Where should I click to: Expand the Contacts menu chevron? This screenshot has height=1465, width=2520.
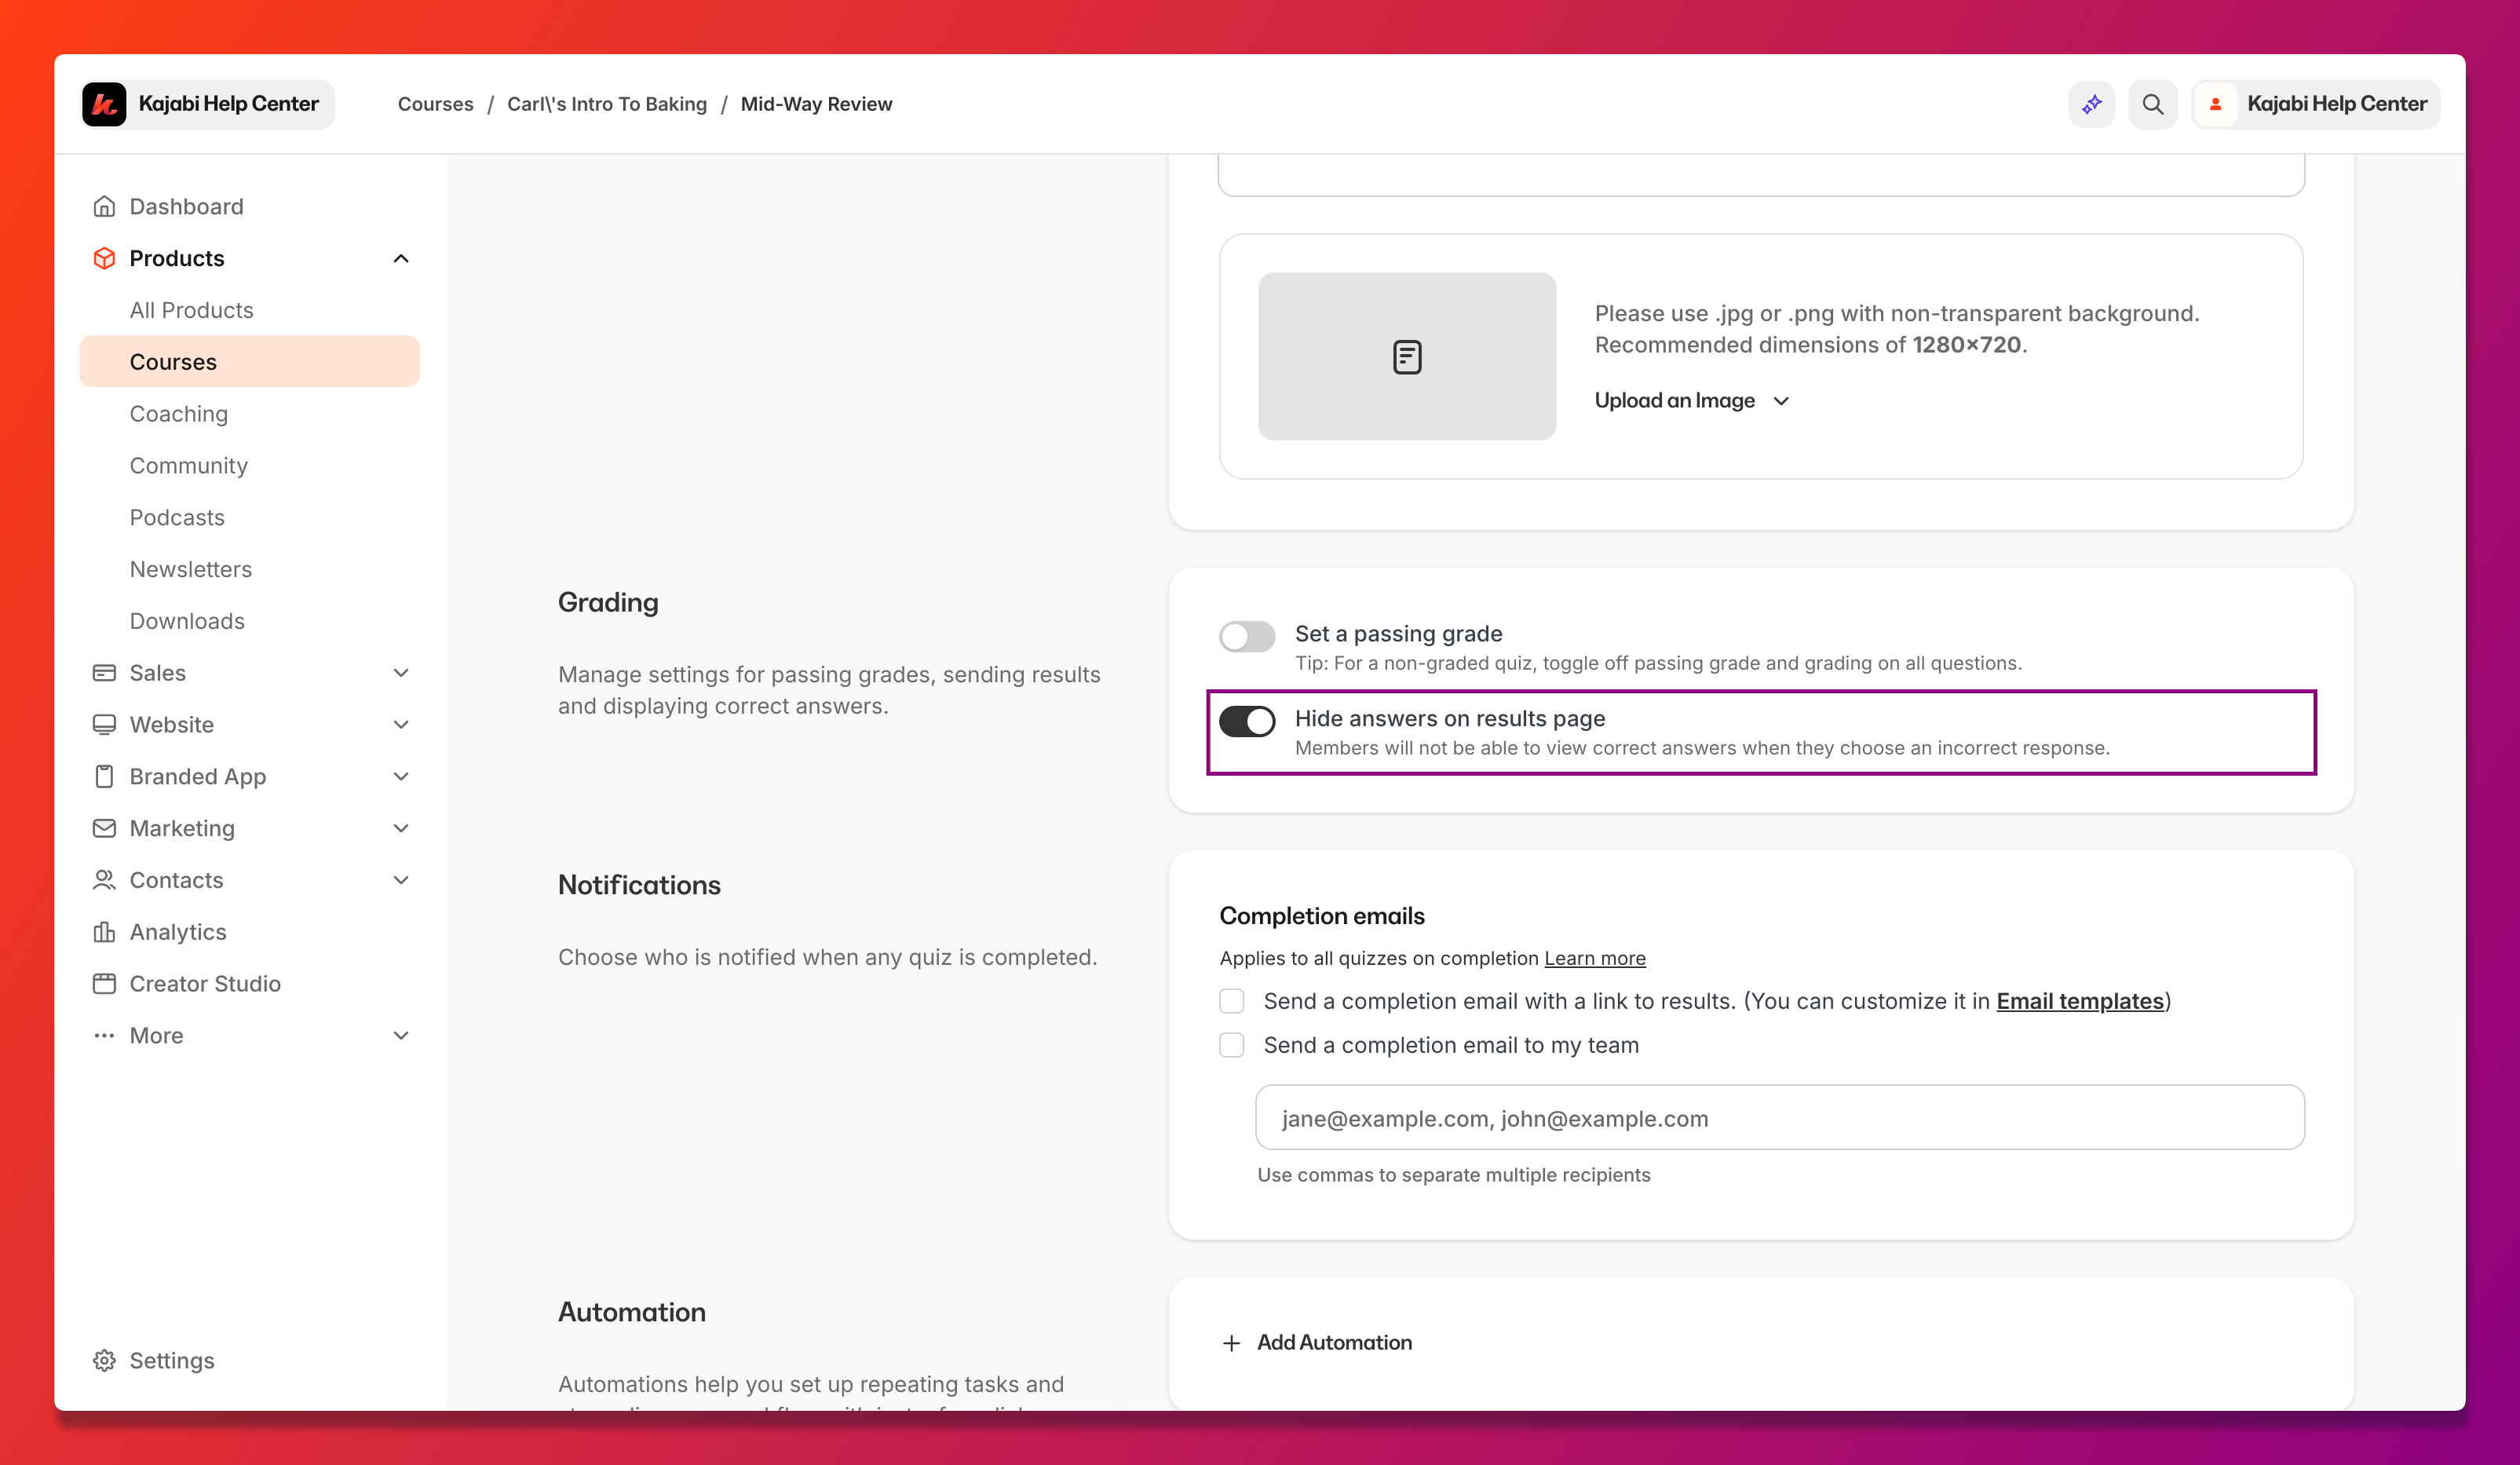pyautogui.click(x=401, y=880)
